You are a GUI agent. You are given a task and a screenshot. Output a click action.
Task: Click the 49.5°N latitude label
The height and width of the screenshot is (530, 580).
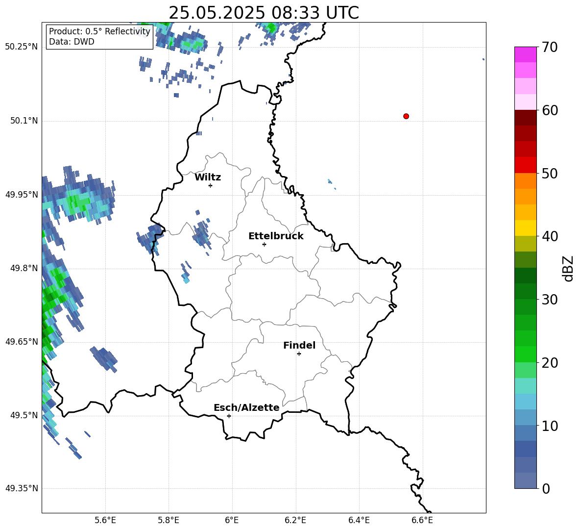tap(24, 415)
